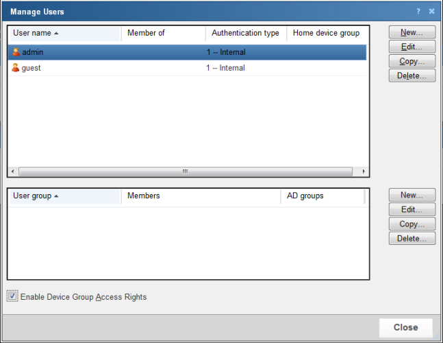Click the Member of column header
The width and height of the screenshot is (443, 343).
(163, 33)
